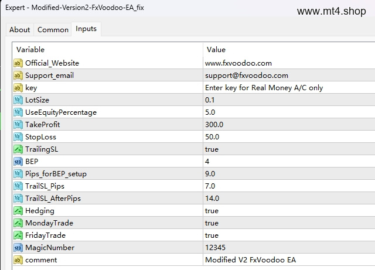
Task: Click the string icon beside Support_email
Action: 18,76
